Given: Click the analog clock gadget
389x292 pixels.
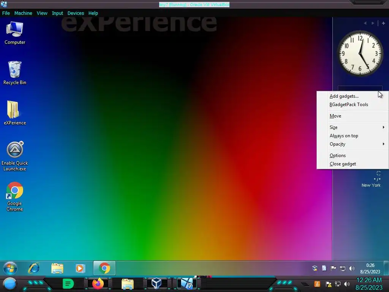Looking at the screenshot, I should click(360, 53).
